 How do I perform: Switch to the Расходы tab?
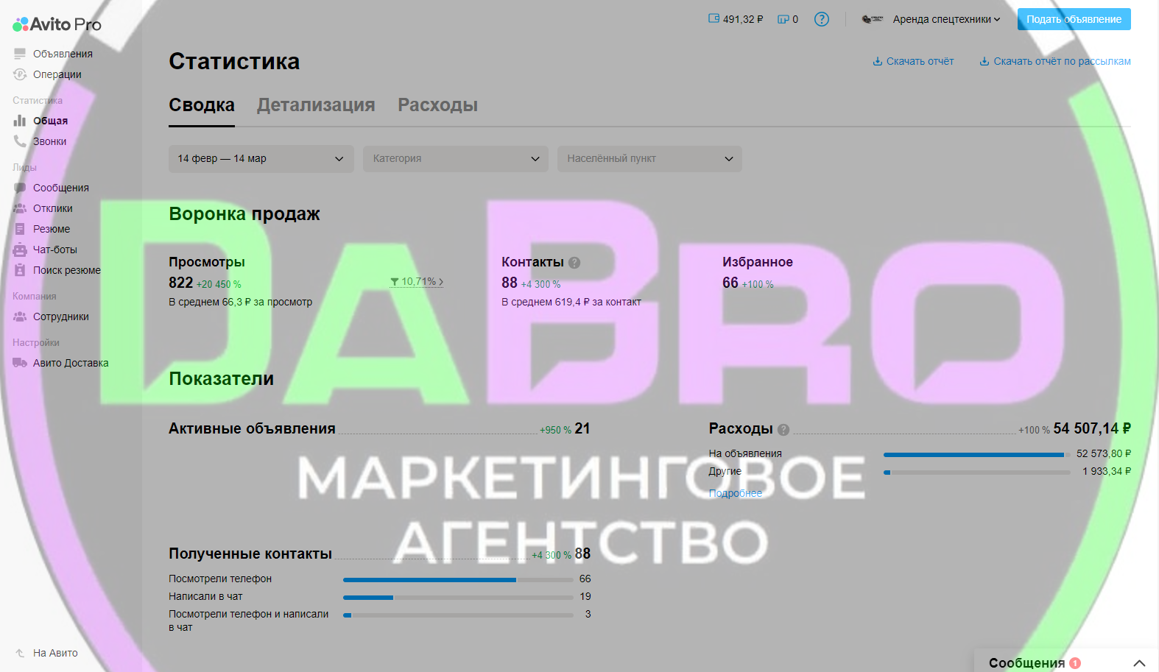(x=438, y=105)
